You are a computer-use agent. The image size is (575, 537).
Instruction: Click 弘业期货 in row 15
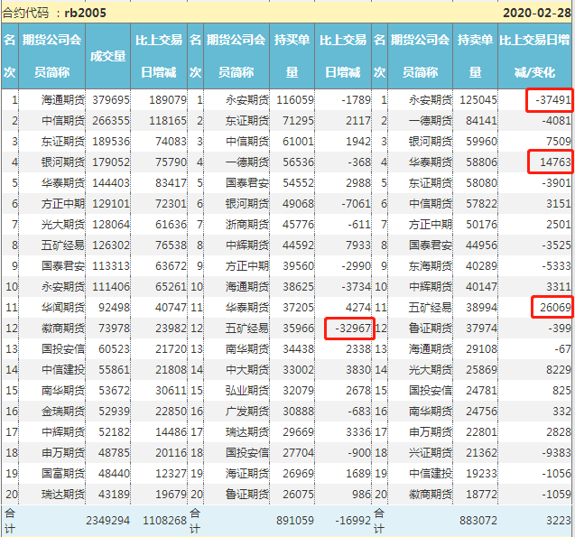pos(247,391)
